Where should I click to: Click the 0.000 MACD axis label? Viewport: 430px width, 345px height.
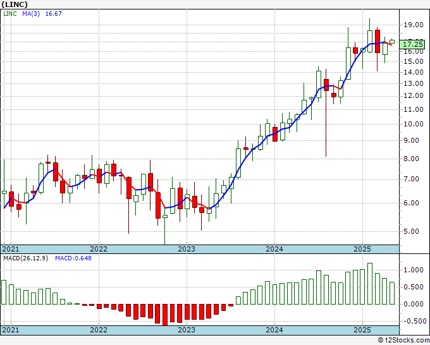pyautogui.click(x=414, y=304)
